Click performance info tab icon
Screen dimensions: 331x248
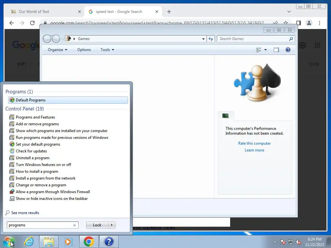[225, 116]
